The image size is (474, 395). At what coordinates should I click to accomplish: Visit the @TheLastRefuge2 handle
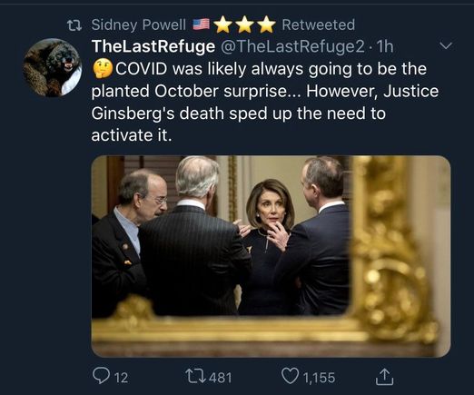[x=293, y=46]
